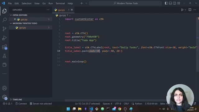Toggle the primary side bar
The height and width of the screenshot is (112, 199).
tap(166, 3)
